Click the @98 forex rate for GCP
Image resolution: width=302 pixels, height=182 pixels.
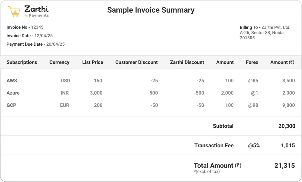click(253, 105)
